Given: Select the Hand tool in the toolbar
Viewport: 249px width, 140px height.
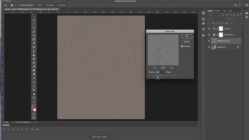Looking at the screenshot, I should point(34,94).
